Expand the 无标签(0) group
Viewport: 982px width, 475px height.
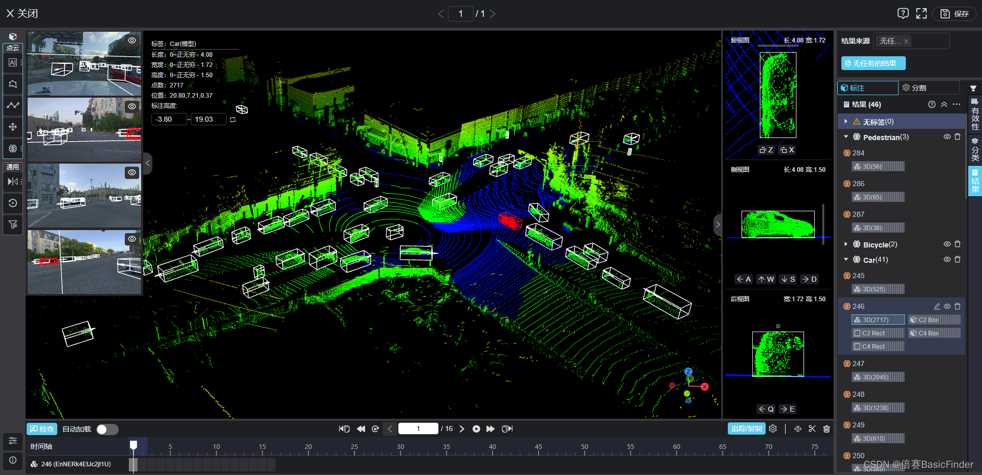pyautogui.click(x=846, y=122)
